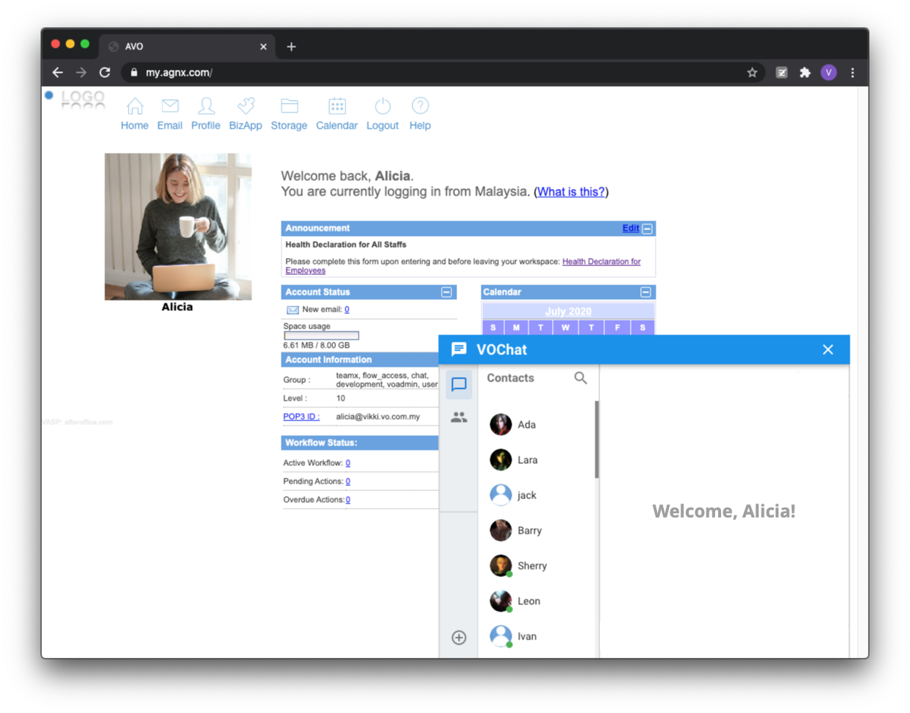
Task: Open the Storage folder icon
Action: pyautogui.click(x=289, y=107)
